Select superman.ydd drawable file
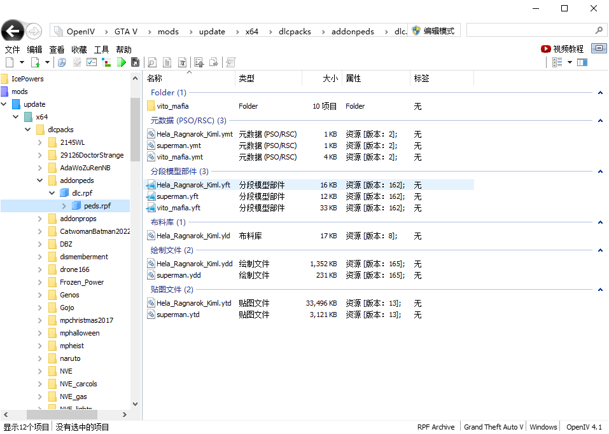This screenshot has width=609, height=434. coord(309,275)
